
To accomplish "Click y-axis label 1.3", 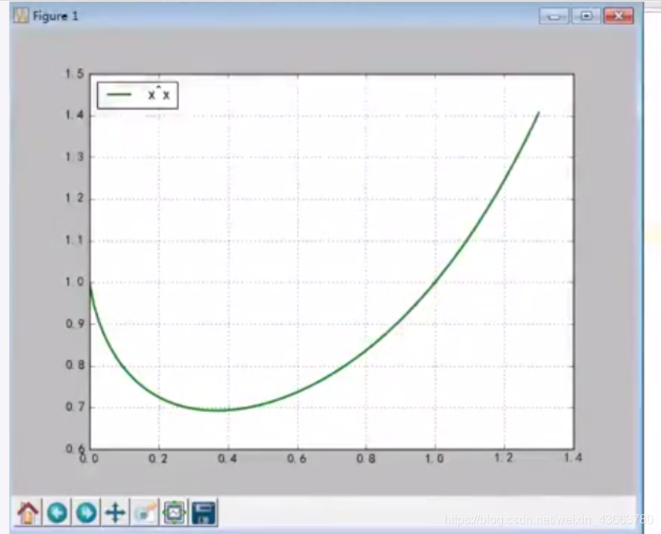I will click(x=75, y=157).
